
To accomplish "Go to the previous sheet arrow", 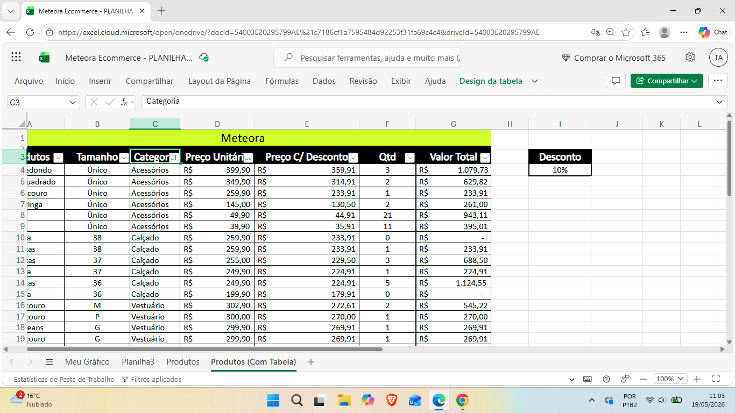I will [12, 362].
